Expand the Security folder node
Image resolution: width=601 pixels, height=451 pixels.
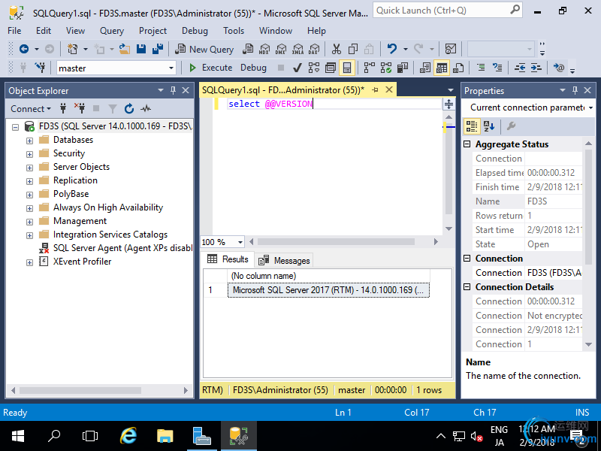29,154
